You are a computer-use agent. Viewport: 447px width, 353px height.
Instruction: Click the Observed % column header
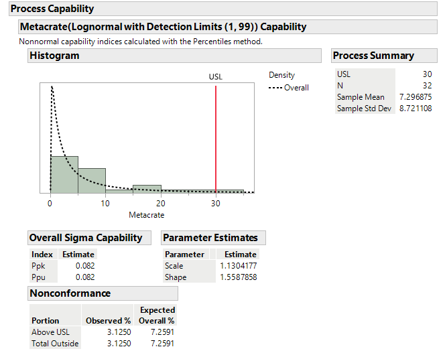point(108,321)
